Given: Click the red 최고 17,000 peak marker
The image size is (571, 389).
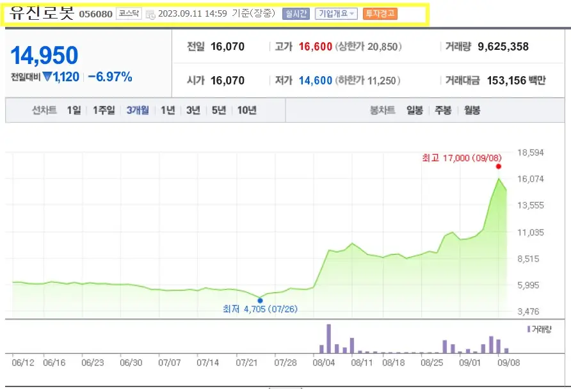Looking at the screenshot, I should click(499, 166).
